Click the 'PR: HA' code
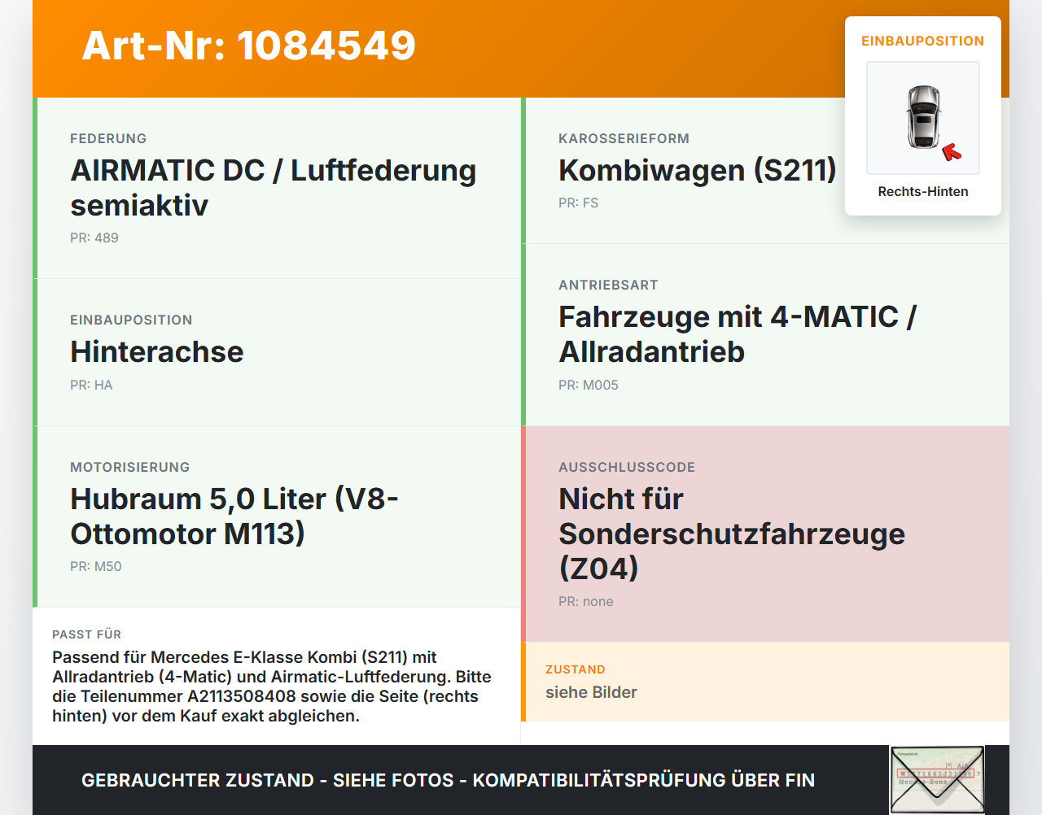 91,386
